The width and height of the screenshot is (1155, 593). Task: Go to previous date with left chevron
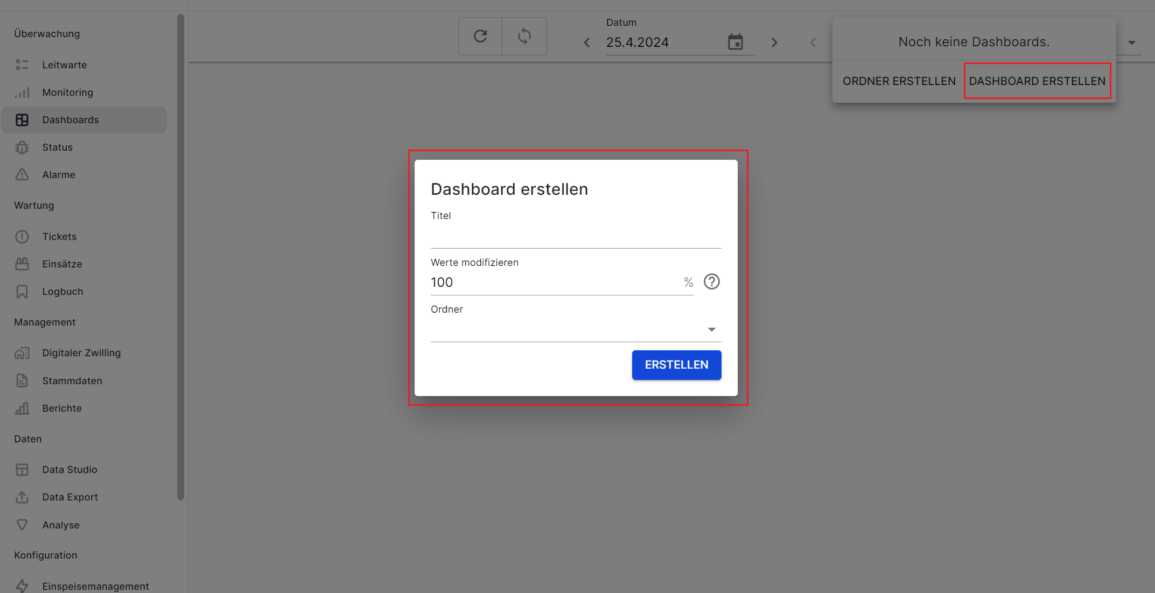(587, 43)
